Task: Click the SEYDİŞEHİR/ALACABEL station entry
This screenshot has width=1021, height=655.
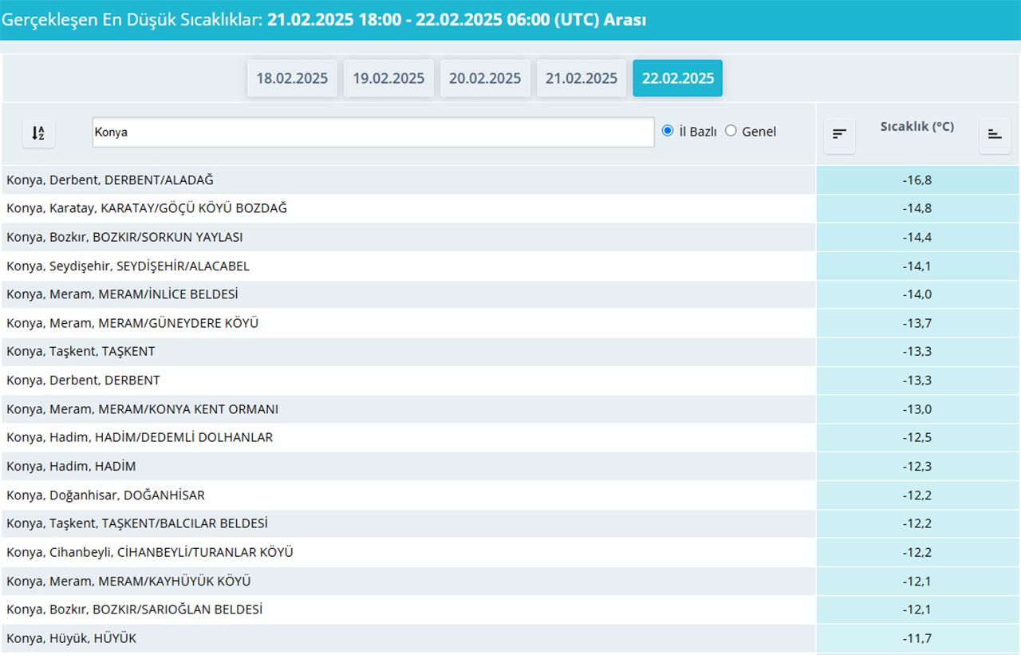Action: coord(128,266)
